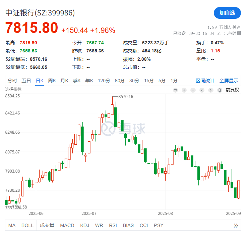Move chart left with the left arrow icon
The image size is (246, 231).
coord(202,90)
